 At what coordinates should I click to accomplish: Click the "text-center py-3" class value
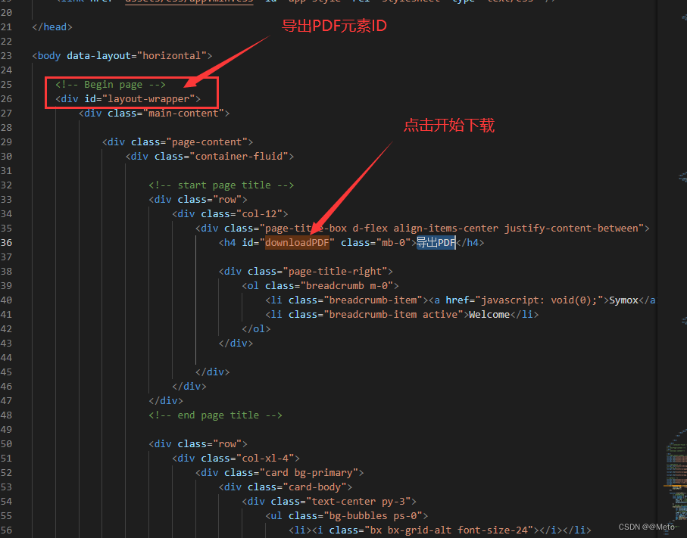(x=358, y=502)
